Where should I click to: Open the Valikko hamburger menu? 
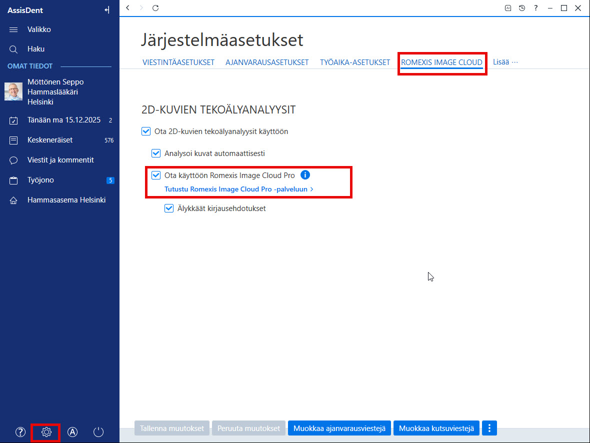[13, 29]
